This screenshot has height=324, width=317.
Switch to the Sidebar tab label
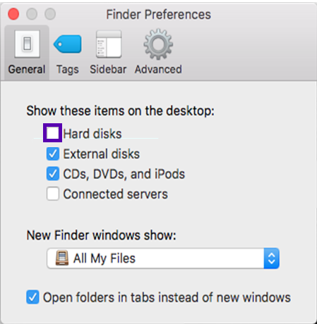[x=108, y=70]
